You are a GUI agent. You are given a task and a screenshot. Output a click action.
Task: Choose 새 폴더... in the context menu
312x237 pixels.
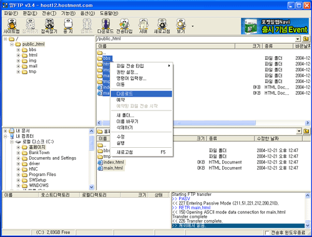(142, 115)
